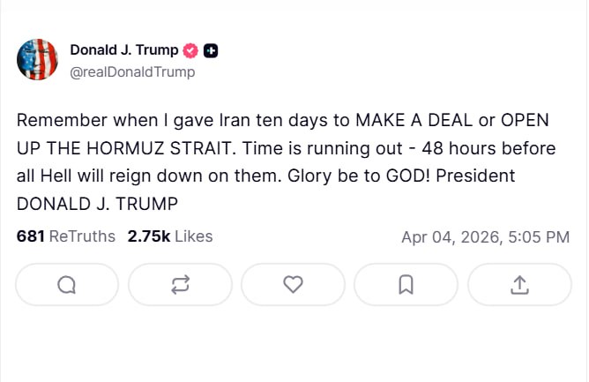Click the opening word "Remember" of the post
This screenshot has height=382, width=589.
click(x=57, y=120)
